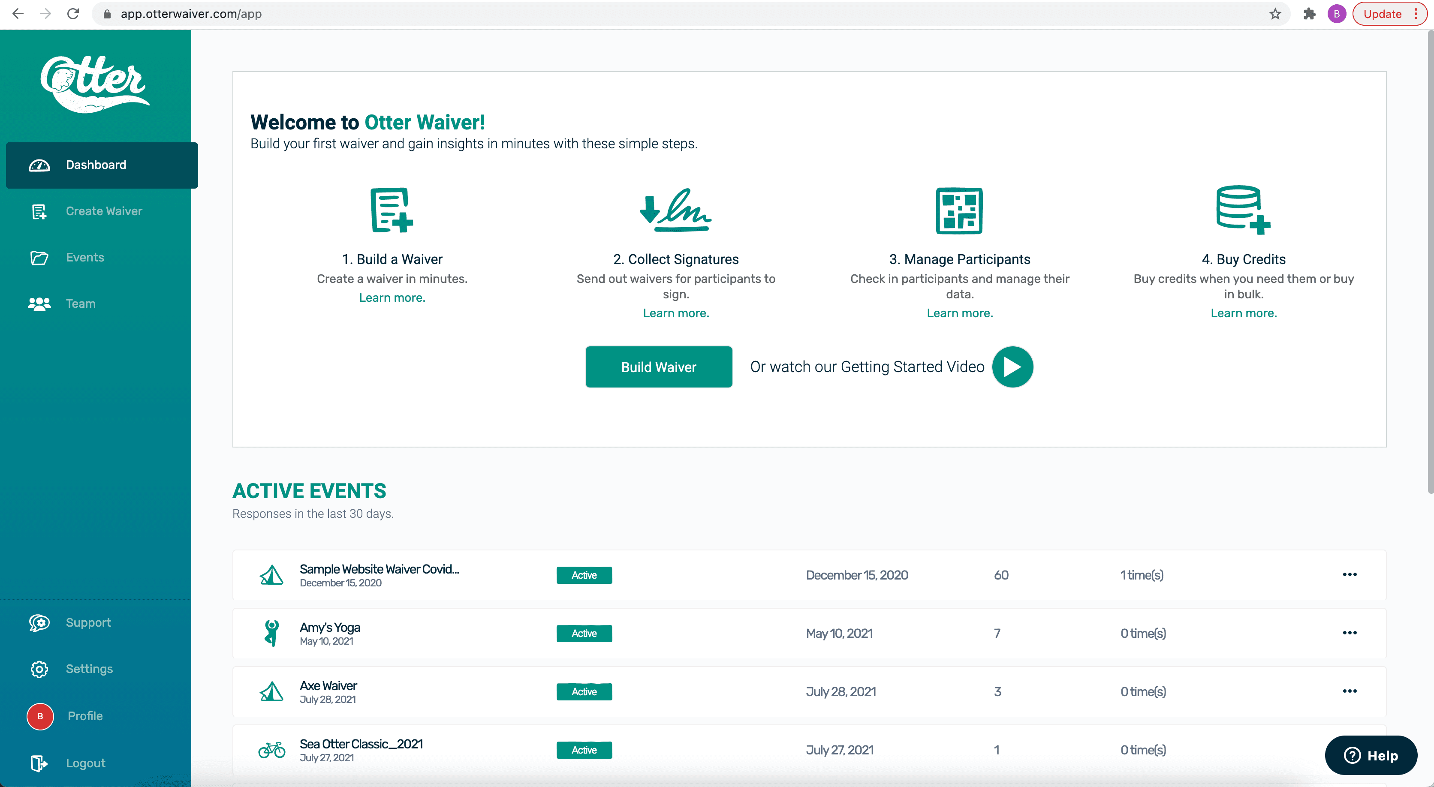
Task: Click the Settings gear icon
Action: [x=39, y=669]
